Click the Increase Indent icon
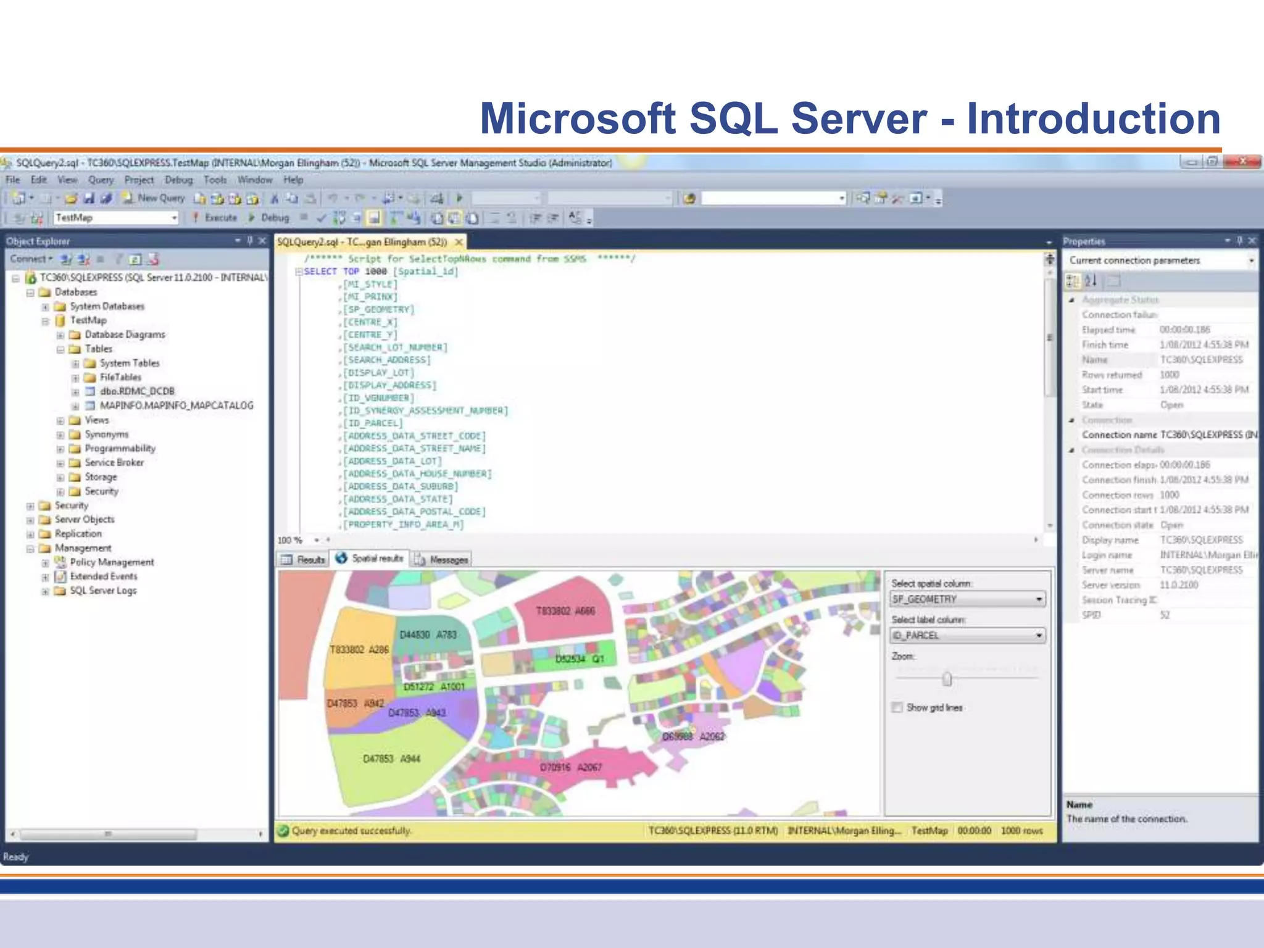 tap(553, 218)
